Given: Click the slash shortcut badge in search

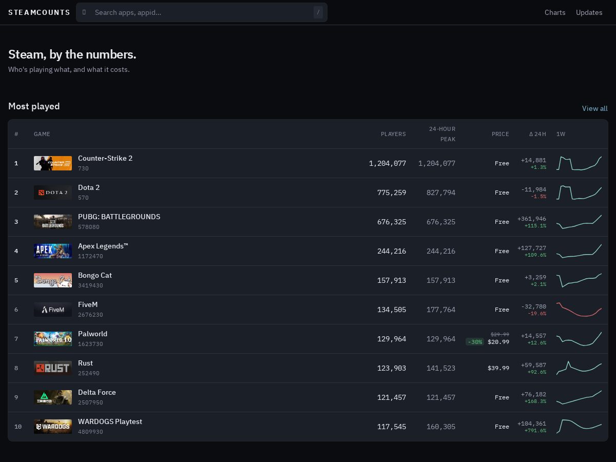Looking at the screenshot, I should [318, 12].
